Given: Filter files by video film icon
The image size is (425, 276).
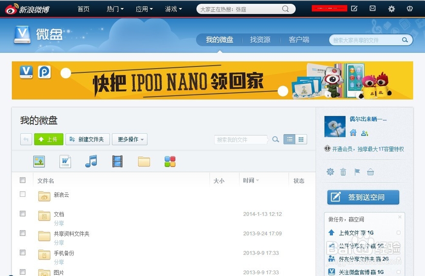Looking at the screenshot, I should (x=117, y=161).
